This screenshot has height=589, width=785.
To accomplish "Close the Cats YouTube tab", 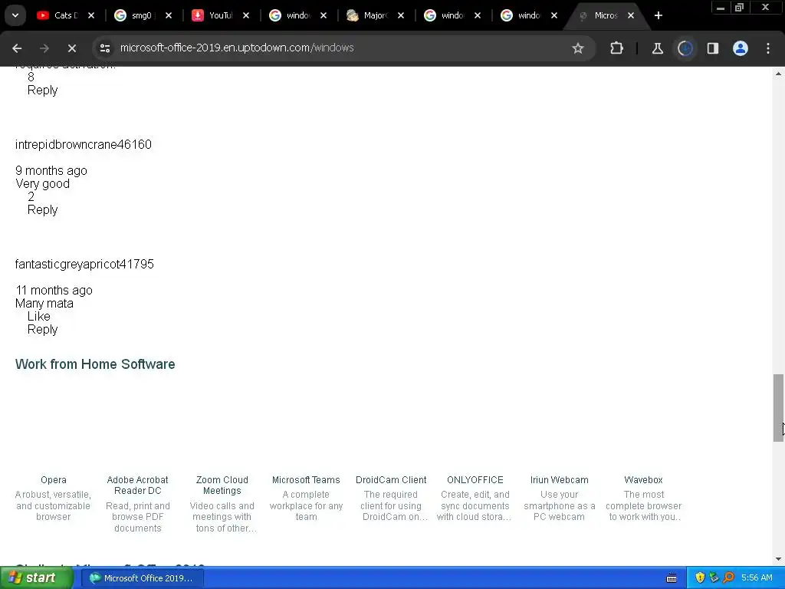I will click(91, 15).
